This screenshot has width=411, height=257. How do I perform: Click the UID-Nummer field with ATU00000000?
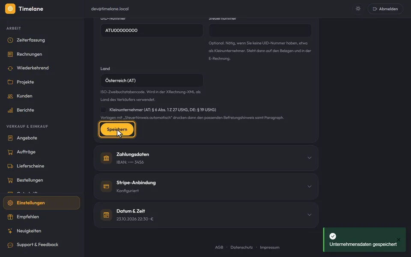tap(152, 30)
